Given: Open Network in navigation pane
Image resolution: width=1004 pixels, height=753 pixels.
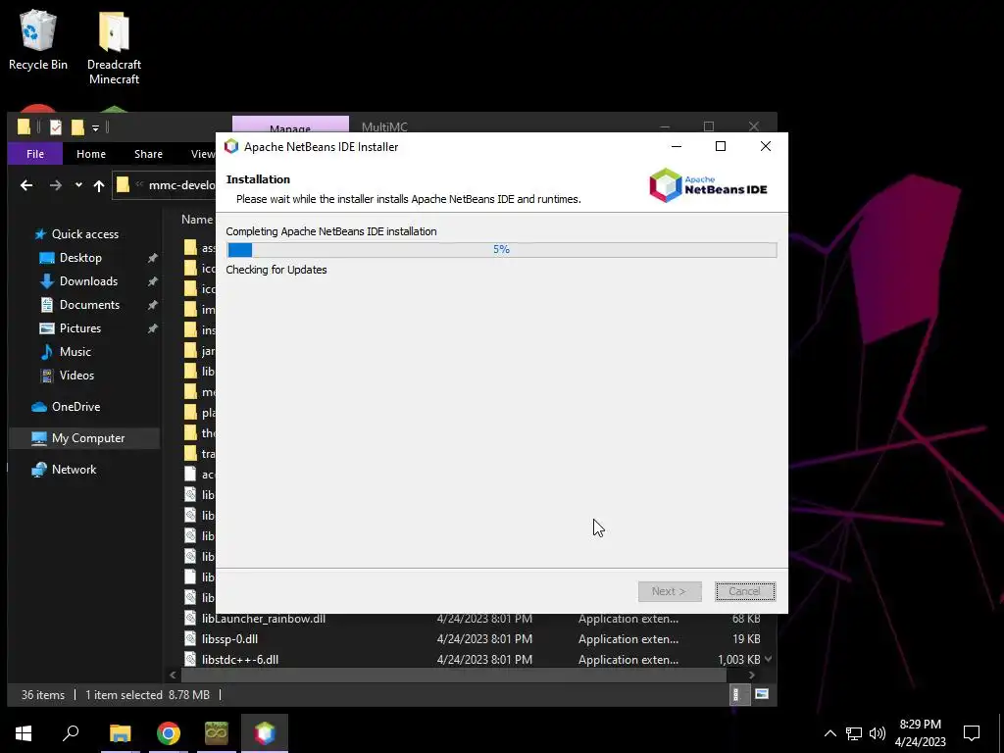Looking at the screenshot, I should coord(74,470).
